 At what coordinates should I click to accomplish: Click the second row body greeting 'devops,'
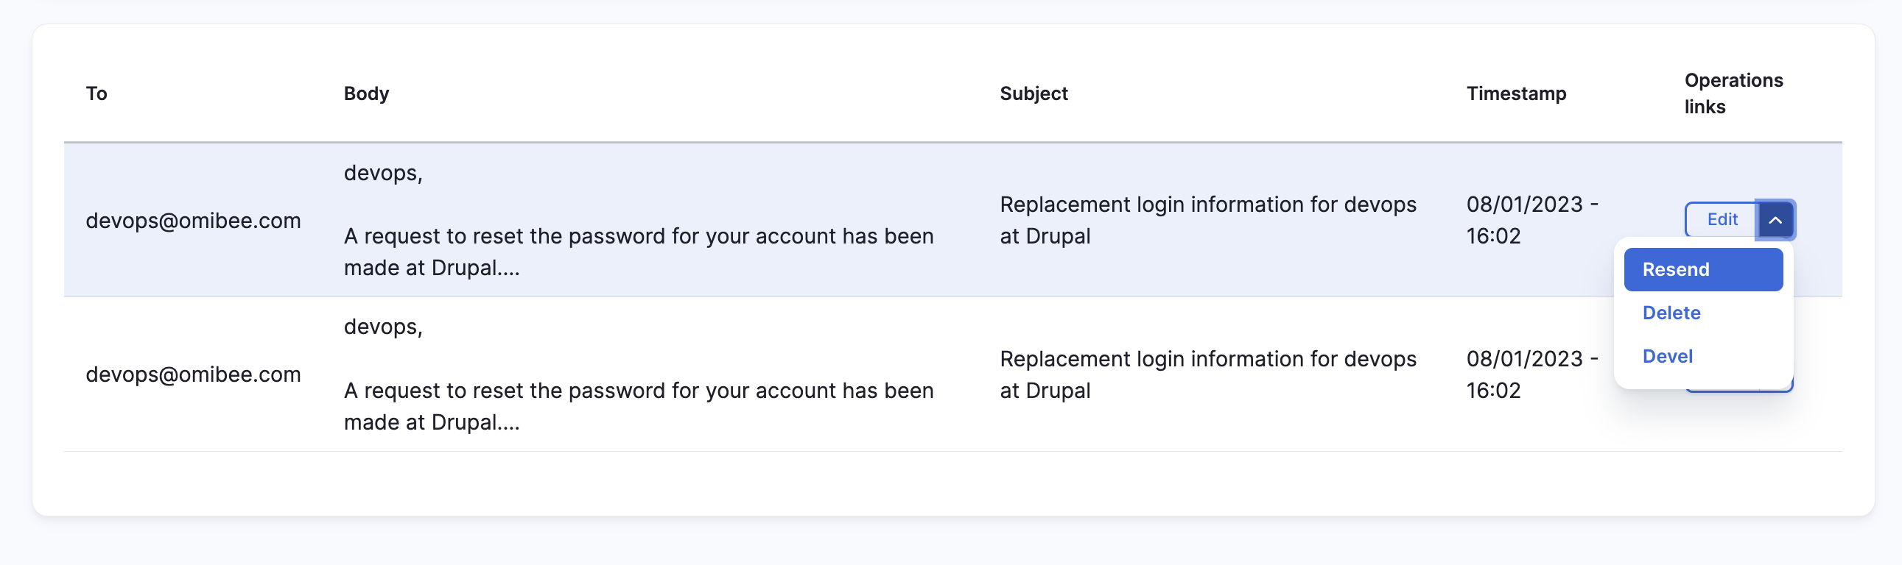[x=383, y=327]
